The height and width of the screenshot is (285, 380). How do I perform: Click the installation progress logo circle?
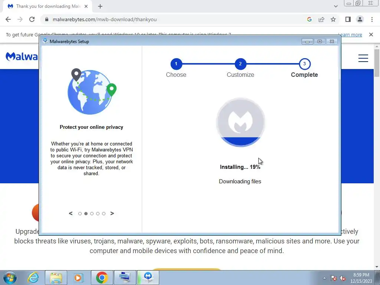(240, 122)
